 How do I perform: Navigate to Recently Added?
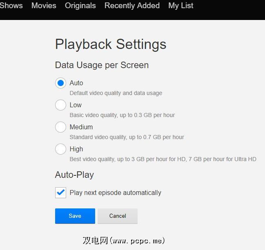132,6
